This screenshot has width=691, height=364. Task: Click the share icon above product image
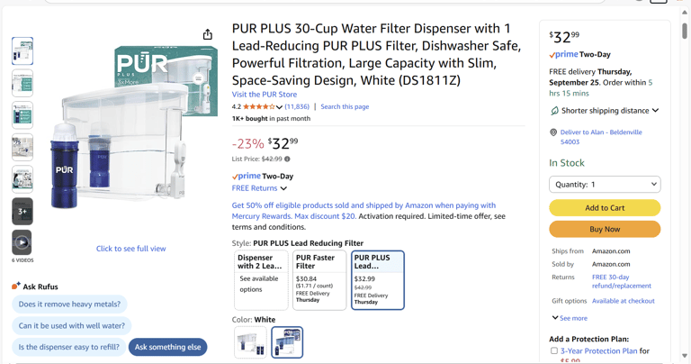coord(208,34)
